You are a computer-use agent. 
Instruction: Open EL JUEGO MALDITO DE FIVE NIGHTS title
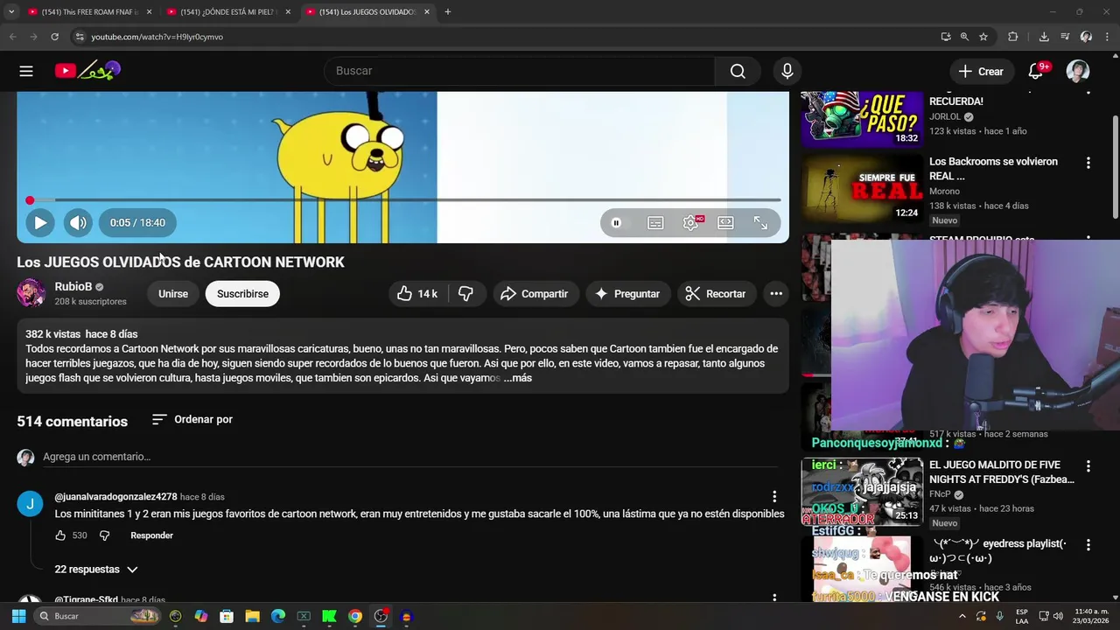pyautogui.click(x=1000, y=472)
